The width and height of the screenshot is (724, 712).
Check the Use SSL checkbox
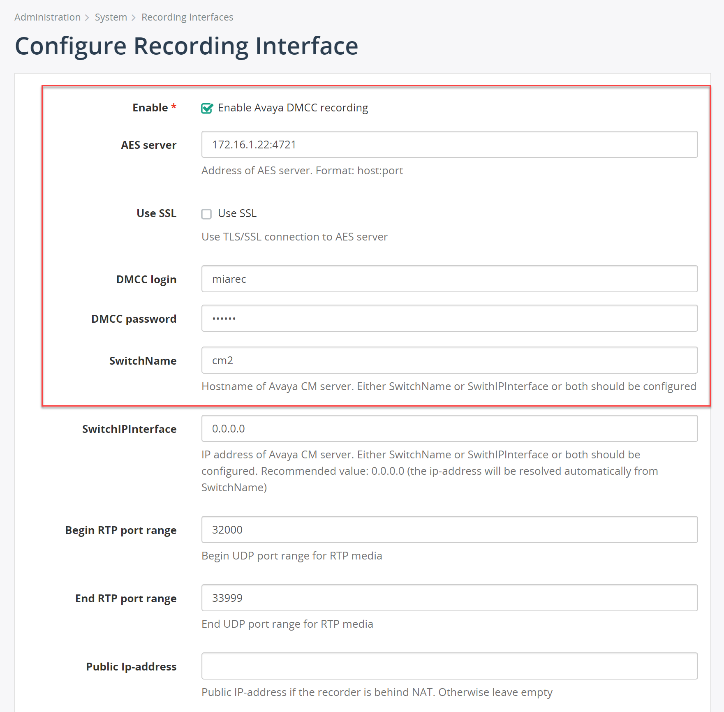pos(207,214)
